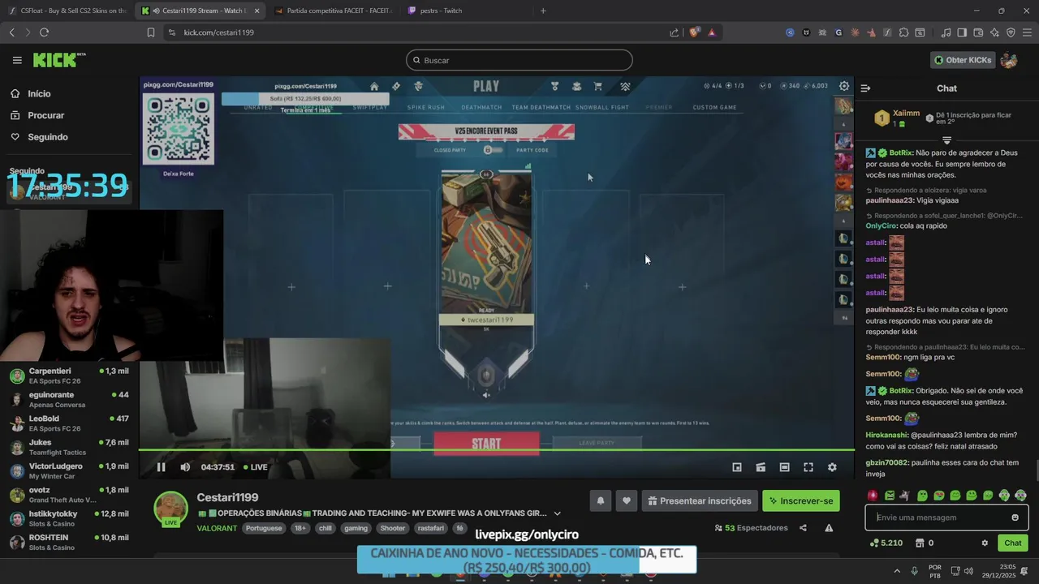Click Obter KICKs button
1039x584 pixels.
(962, 60)
